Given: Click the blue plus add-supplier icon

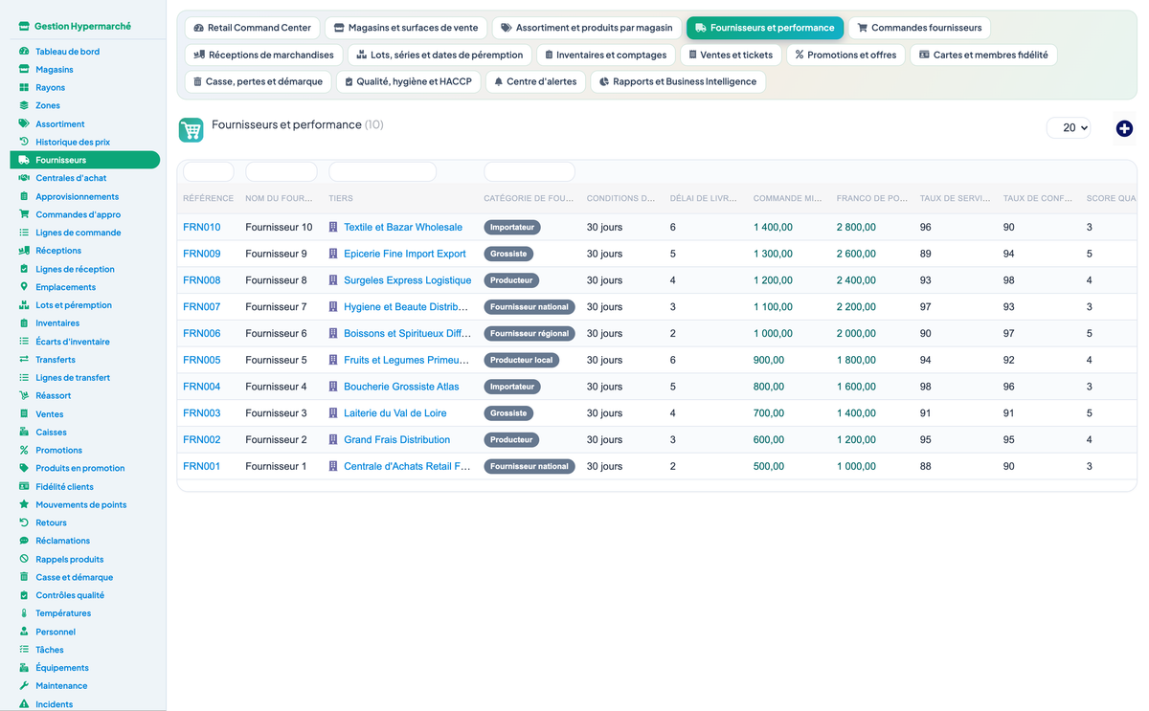Looking at the screenshot, I should click(1124, 128).
